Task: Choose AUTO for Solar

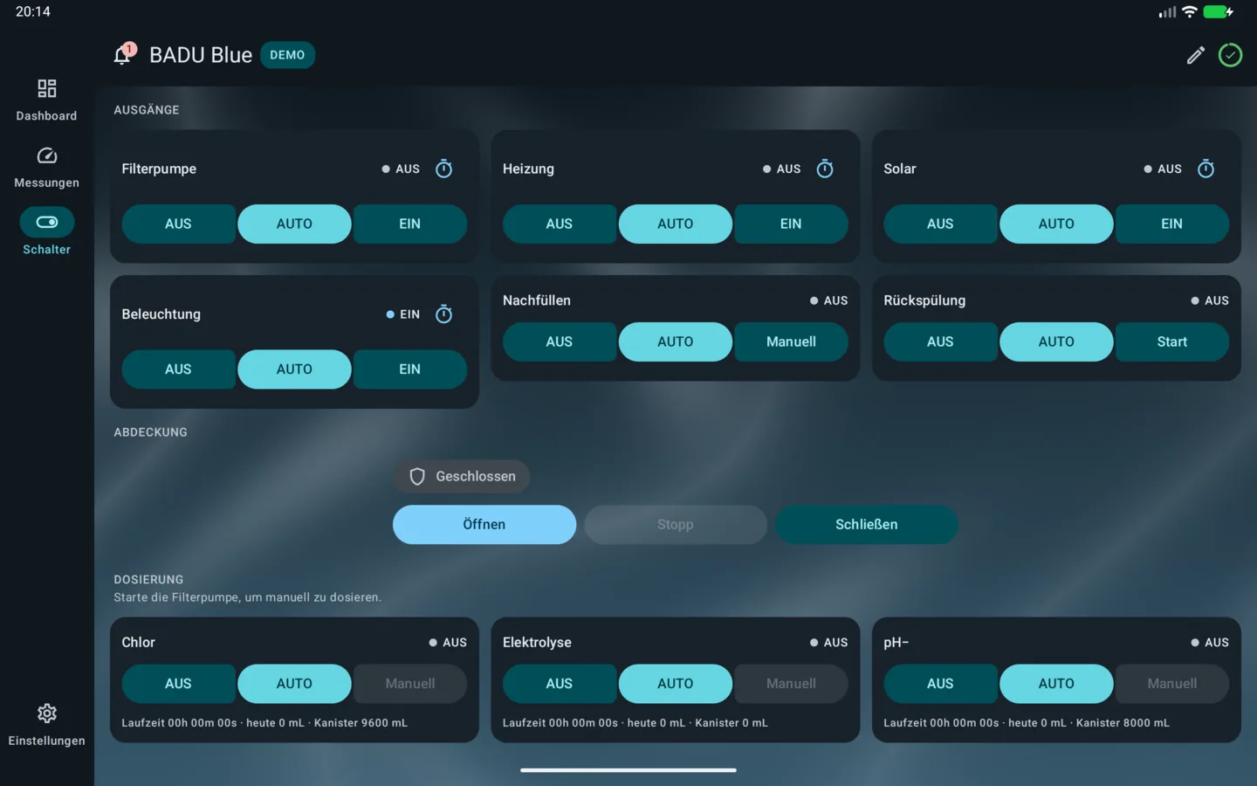Action: pos(1056,224)
